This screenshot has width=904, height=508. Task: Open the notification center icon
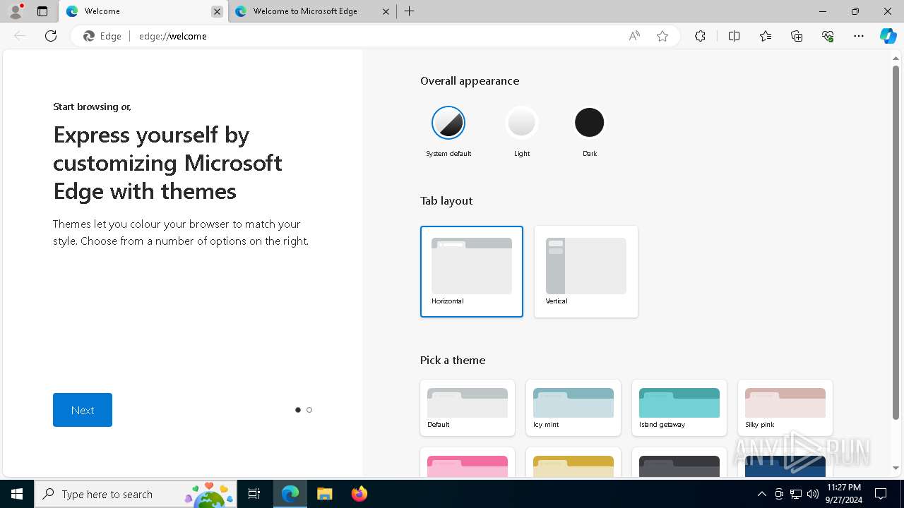click(x=881, y=494)
